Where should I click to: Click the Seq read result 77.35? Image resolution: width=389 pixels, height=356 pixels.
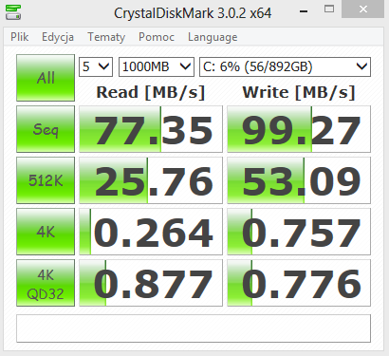[x=151, y=129]
